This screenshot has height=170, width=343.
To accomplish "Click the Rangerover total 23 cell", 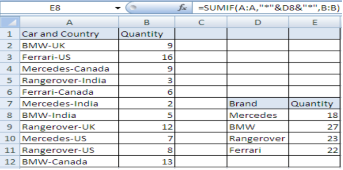I will pos(314,138).
